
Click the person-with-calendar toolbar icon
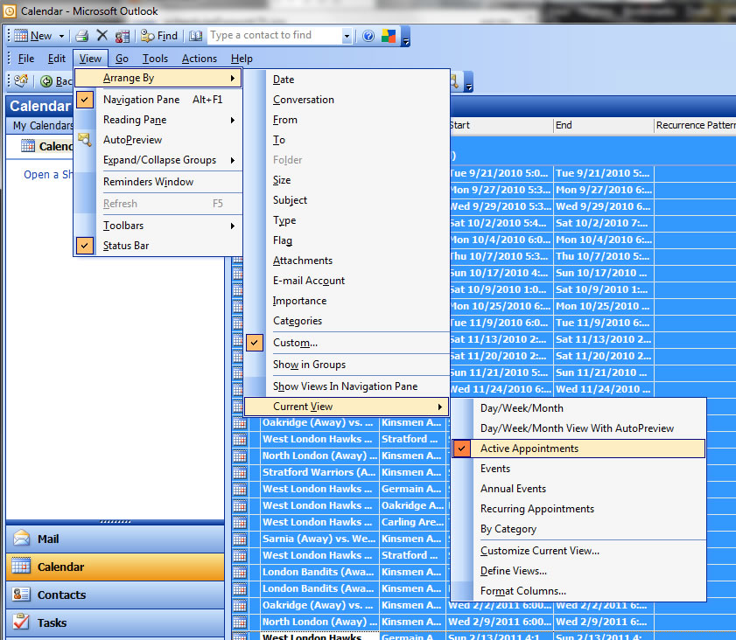[x=123, y=36]
